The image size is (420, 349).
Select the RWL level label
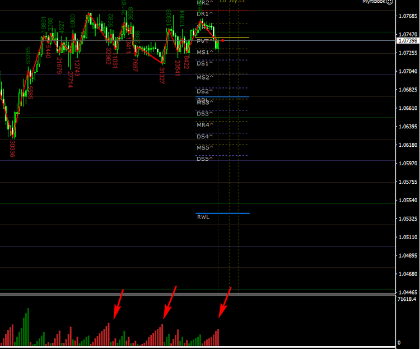coord(203,217)
